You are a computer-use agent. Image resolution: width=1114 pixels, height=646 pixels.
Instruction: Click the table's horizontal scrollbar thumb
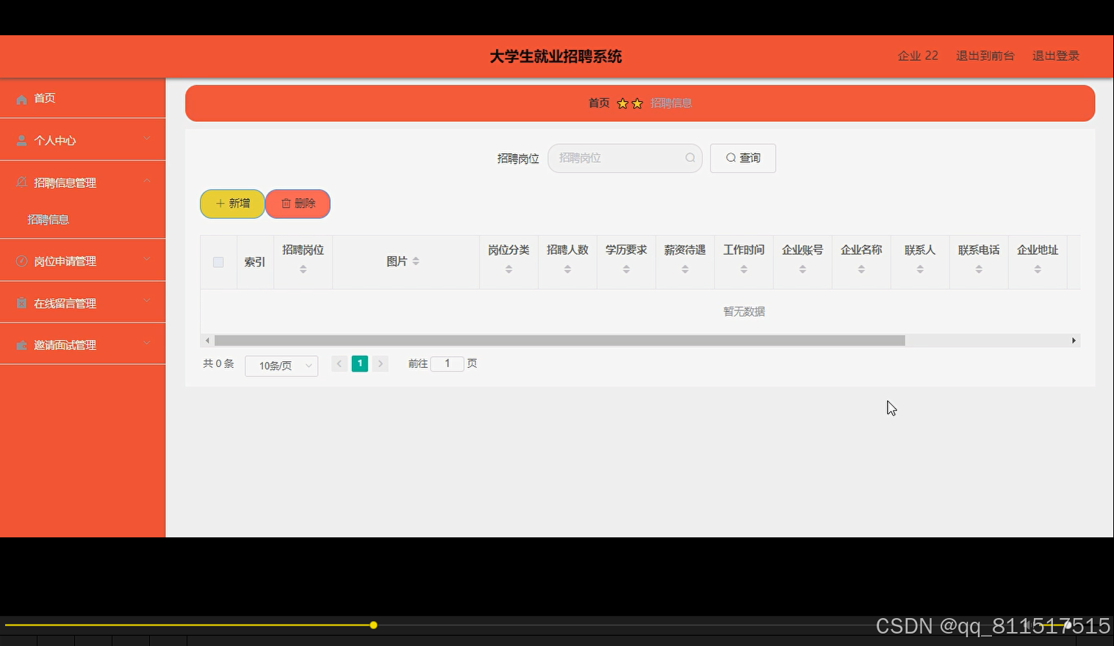click(559, 341)
